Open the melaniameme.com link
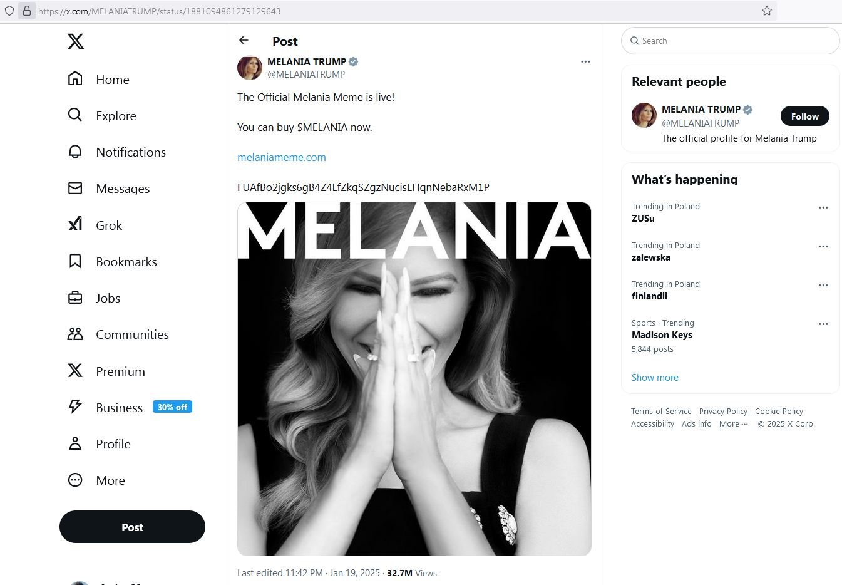Image resolution: width=842 pixels, height=585 pixels. (x=282, y=157)
